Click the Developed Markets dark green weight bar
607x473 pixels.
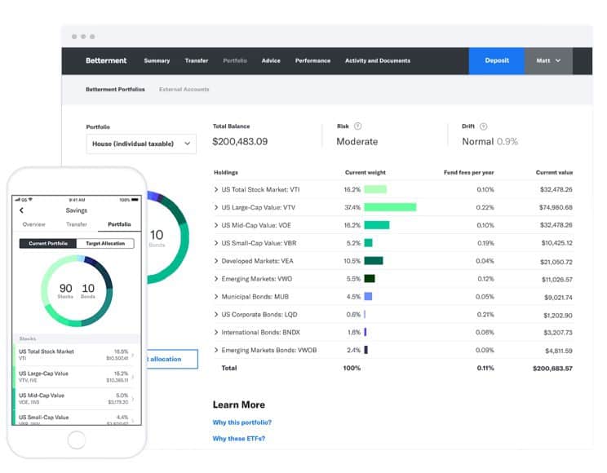374,261
